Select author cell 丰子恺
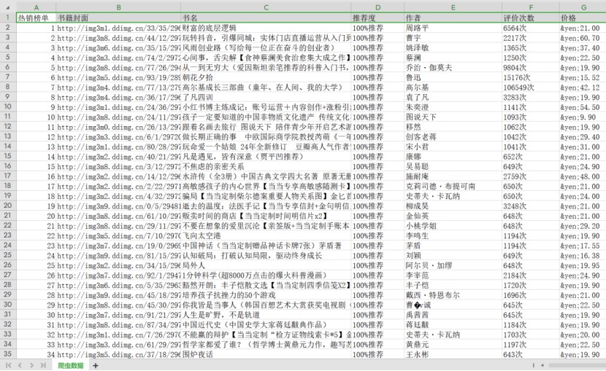Image resolution: width=606 pixels, height=371 pixels. [x=453, y=285]
